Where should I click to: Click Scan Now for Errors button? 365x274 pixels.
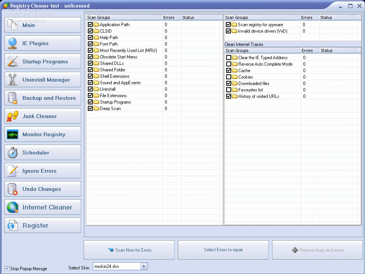129,250
